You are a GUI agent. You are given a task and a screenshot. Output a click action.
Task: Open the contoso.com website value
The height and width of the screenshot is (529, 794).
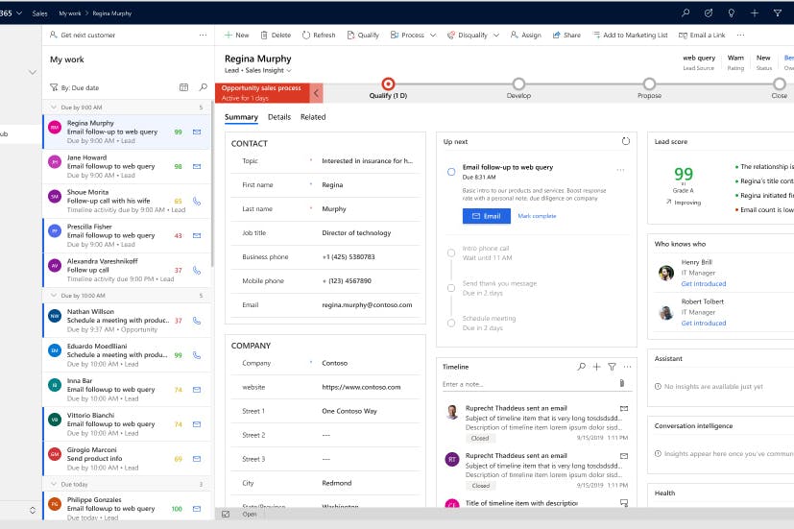(361, 387)
